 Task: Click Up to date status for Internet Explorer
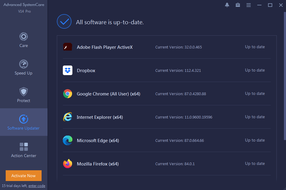click(255, 117)
